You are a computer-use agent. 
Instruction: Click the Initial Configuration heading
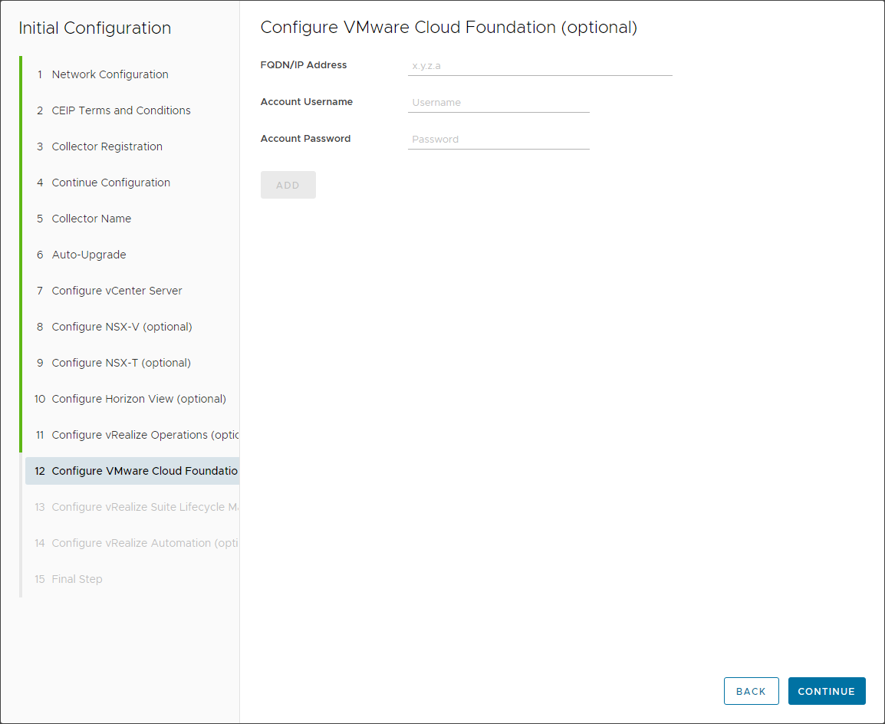pos(95,28)
